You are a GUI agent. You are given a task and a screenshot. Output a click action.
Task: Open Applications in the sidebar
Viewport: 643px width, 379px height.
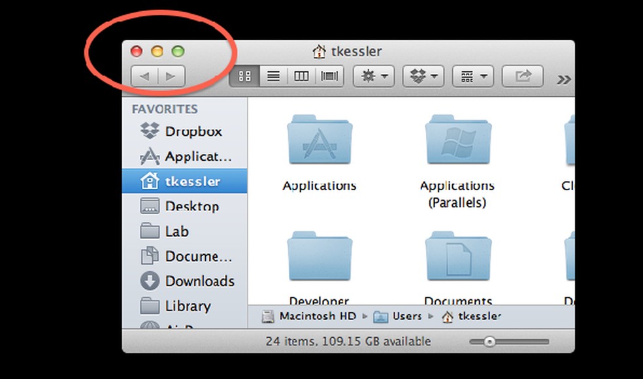click(x=186, y=156)
